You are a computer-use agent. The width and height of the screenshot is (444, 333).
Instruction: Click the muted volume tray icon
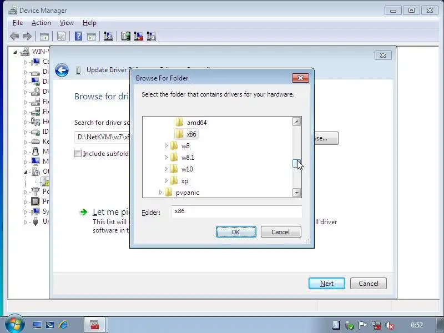(x=390, y=325)
